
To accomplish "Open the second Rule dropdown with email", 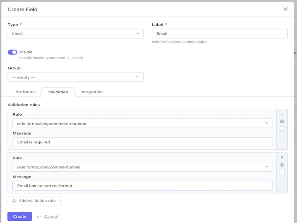I will [x=142, y=167].
